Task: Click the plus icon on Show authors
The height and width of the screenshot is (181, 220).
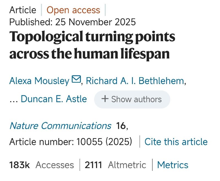Action: 105,99
